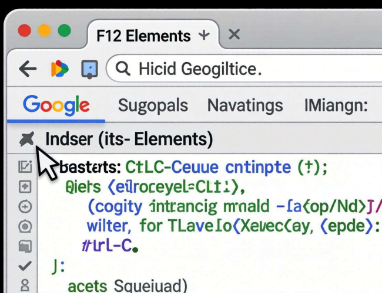
Task: Open the Google tab
Action: coord(56,105)
